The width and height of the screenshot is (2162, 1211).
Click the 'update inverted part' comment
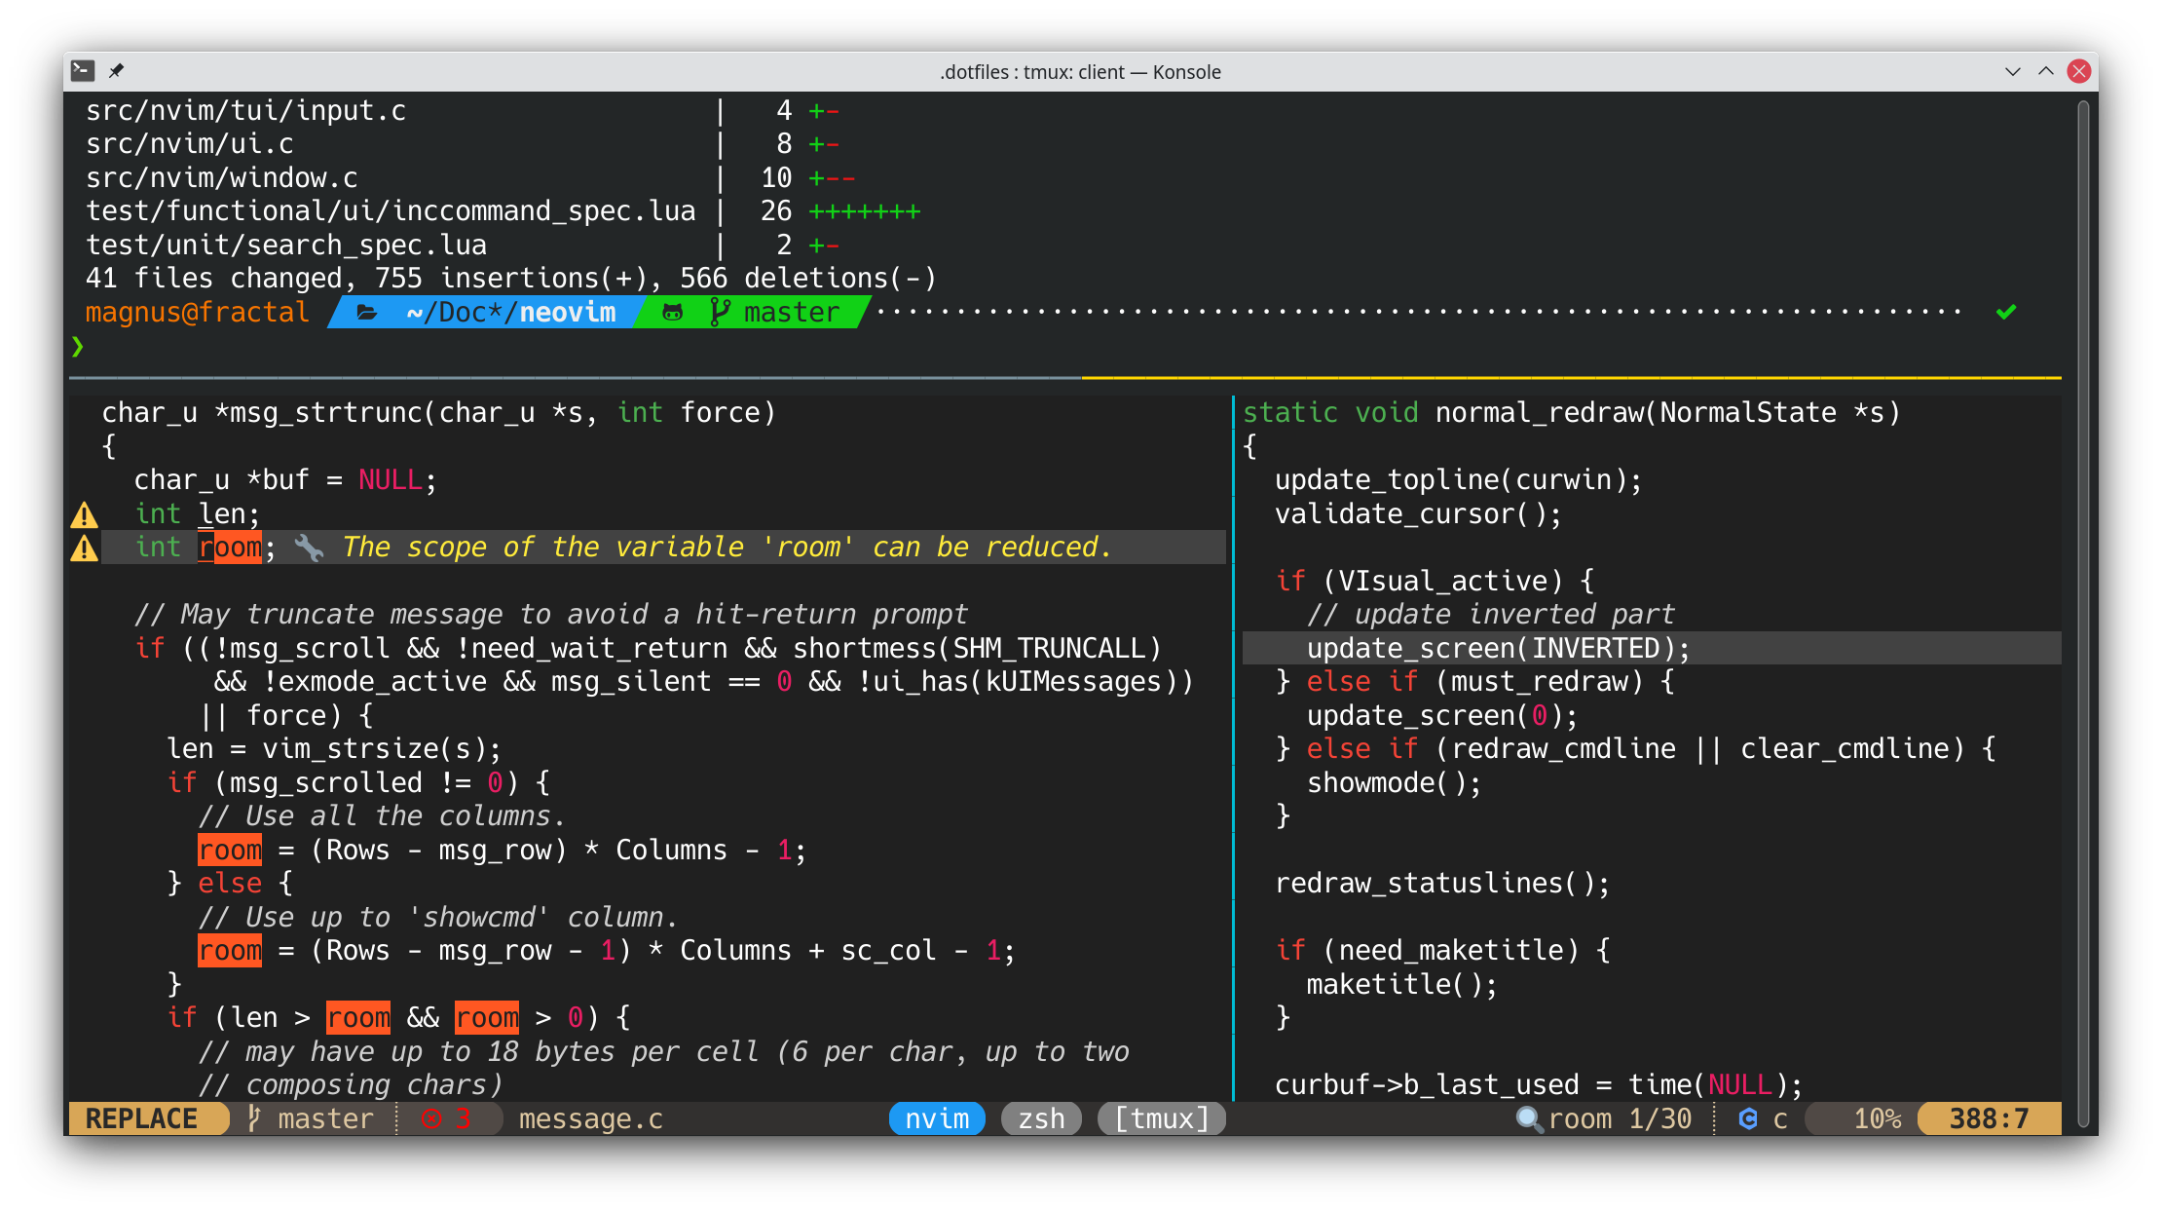tap(1491, 615)
